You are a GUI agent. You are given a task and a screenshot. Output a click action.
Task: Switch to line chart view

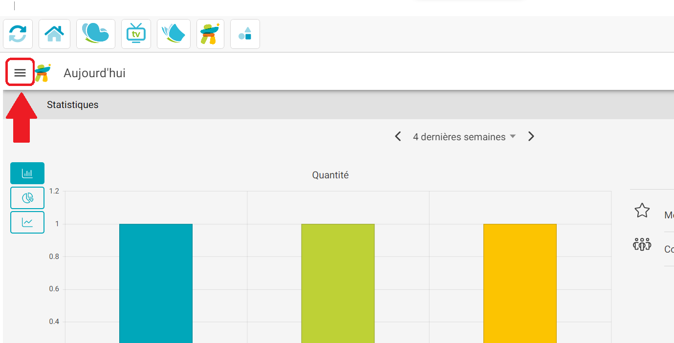pyautogui.click(x=27, y=222)
